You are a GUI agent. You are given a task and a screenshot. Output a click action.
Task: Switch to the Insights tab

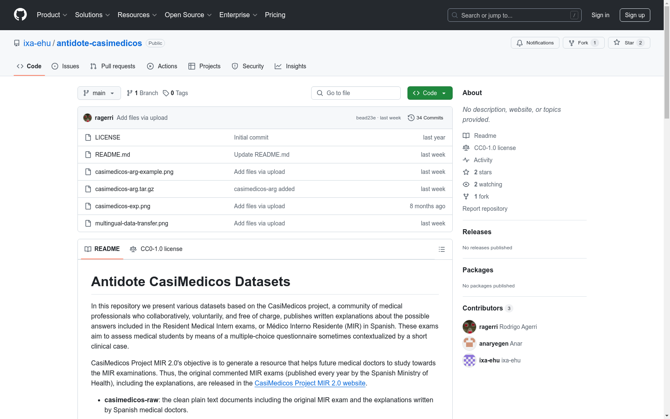pos(291,66)
